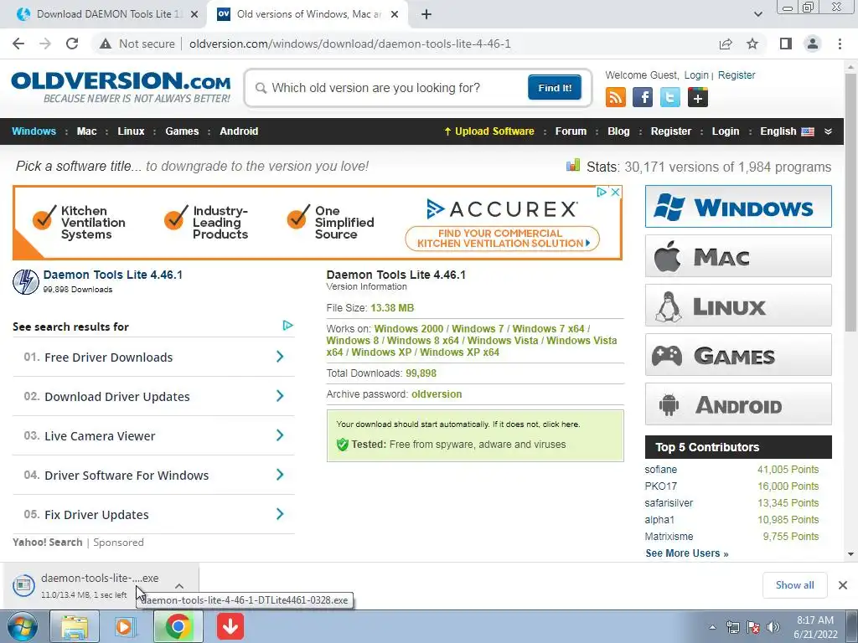Open the Fix Driver Updates result
The height and width of the screenshot is (643, 858).
(x=154, y=515)
